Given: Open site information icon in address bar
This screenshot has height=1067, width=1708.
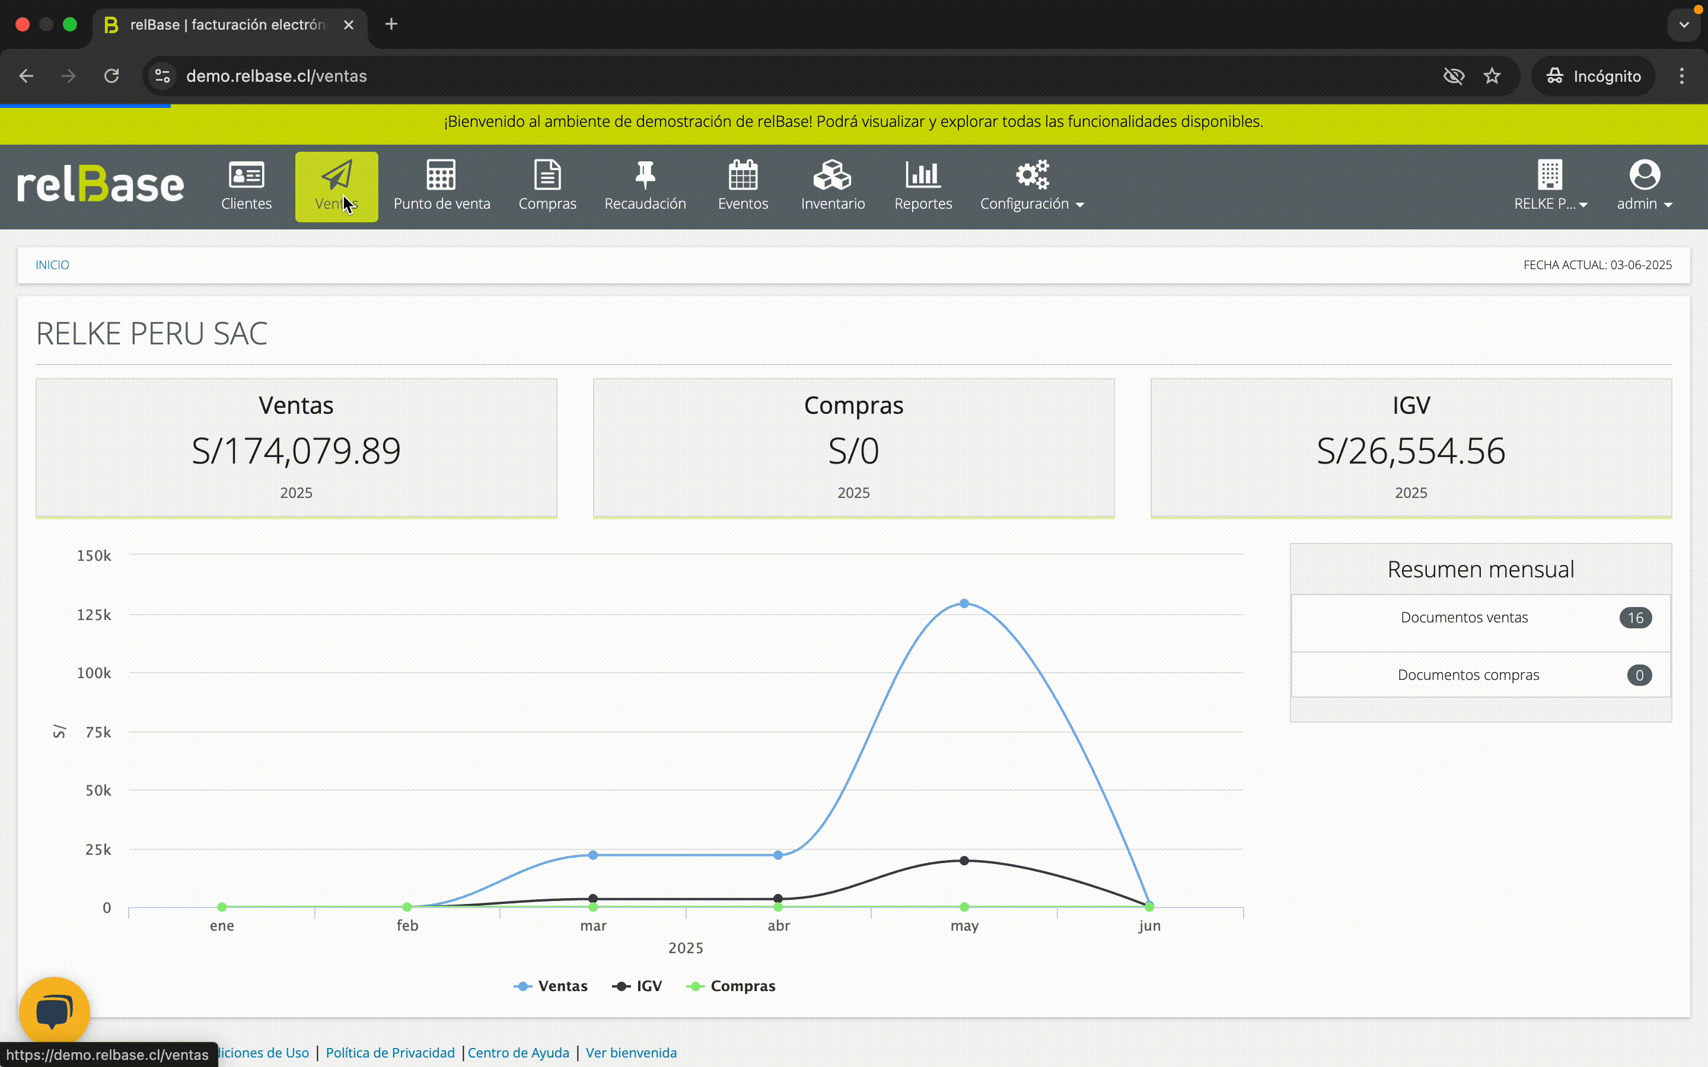Looking at the screenshot, I should click(162, 76).
